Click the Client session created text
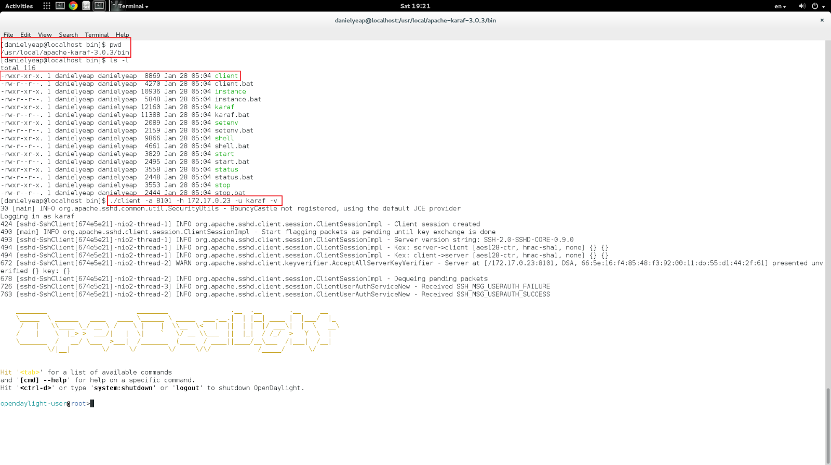 437,224
